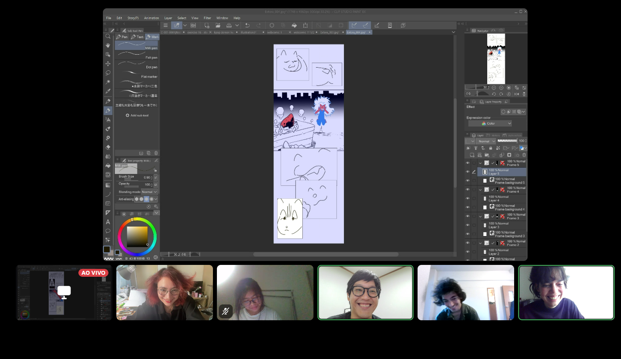
Task: Click the red-haired participant's video thumbnail
Action: [165, 293]
